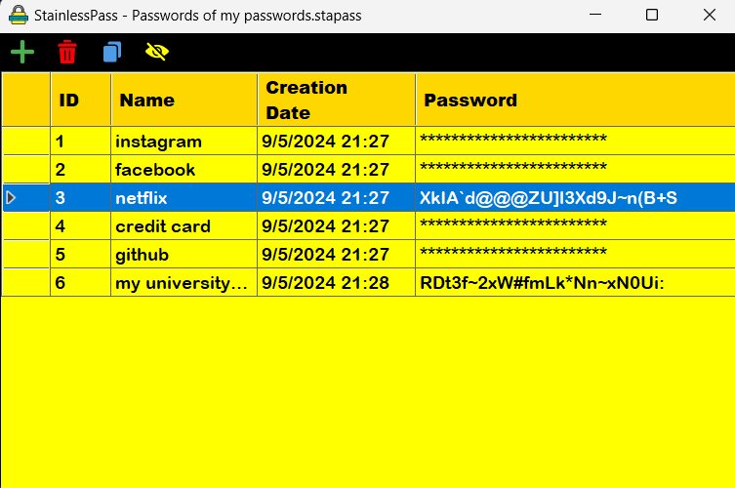735x488 pixels.
Task: Click ID cell 6 in the university row
Action: 81,283
